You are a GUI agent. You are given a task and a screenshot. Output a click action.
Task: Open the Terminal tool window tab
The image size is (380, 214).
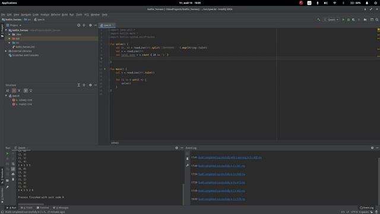(43, 207)
